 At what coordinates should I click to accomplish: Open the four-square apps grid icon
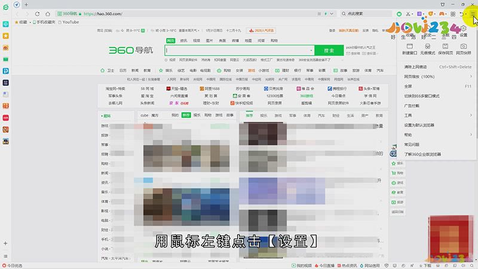(x=453, y=14)
